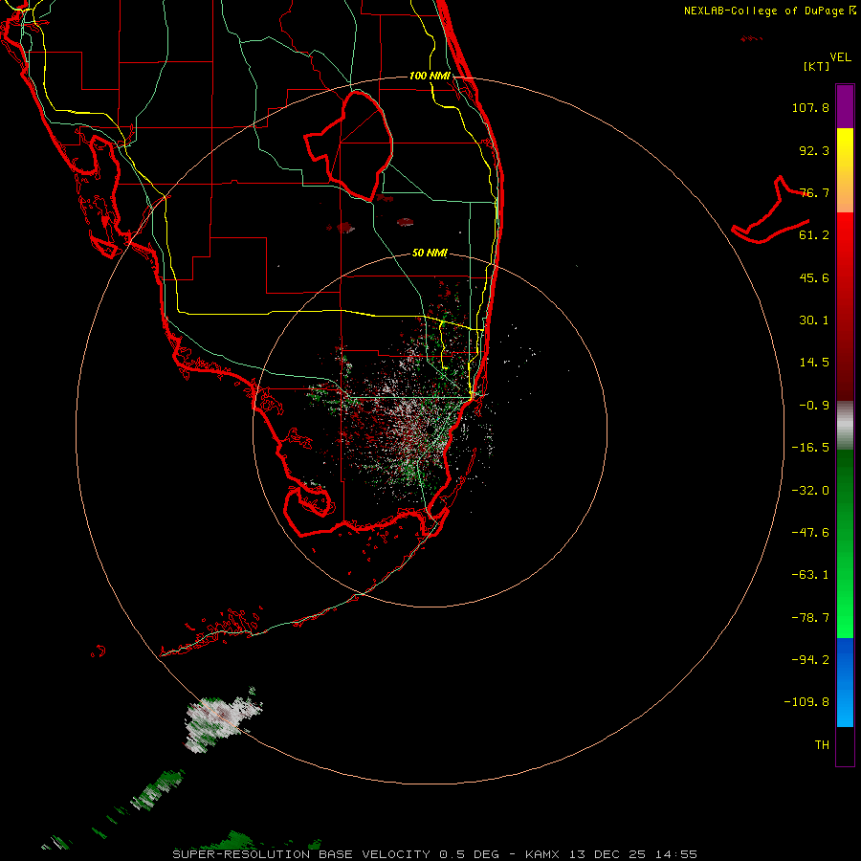Screen dimensions: 861x861
Task: Click the Lake Okeechobee outline on the map
Action: click(350, 145)
